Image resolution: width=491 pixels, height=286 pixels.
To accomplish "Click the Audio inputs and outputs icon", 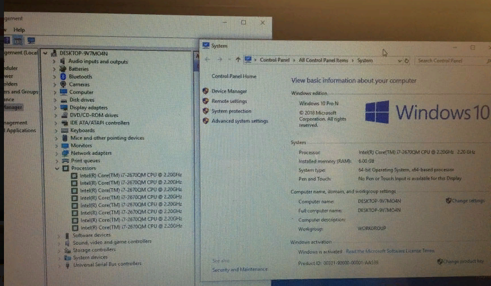I will coord(62,61).
